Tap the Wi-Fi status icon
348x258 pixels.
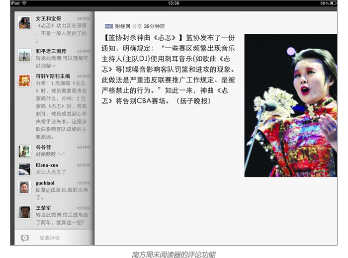pos(24,3)
